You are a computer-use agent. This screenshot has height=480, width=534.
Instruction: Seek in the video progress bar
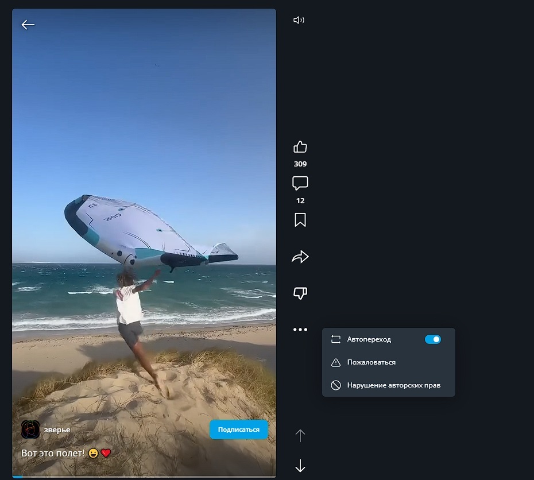click(144, 477)
